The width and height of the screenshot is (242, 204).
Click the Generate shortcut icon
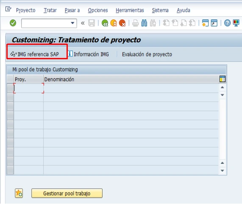tap(214, 23)
